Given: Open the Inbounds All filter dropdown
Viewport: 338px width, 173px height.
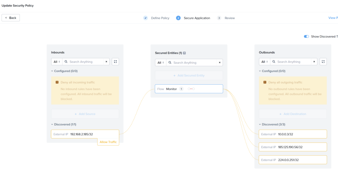Looking at the screenshot, I should point(57,62).
